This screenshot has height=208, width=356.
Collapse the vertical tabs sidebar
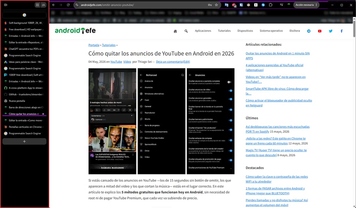(x=6, y=5)
